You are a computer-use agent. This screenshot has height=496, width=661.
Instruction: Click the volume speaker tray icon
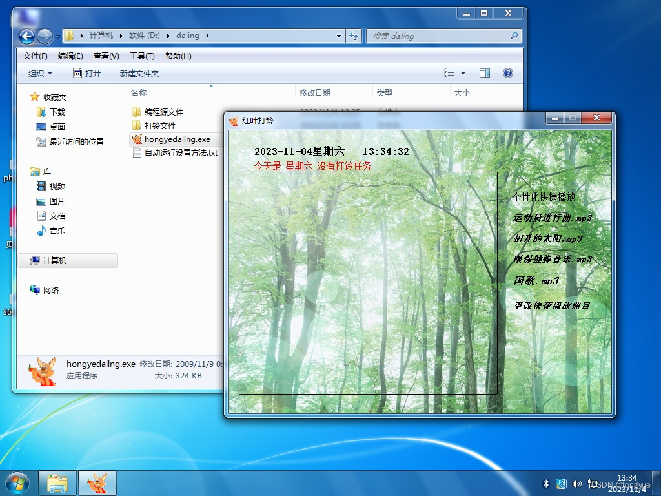click(576, 484)
